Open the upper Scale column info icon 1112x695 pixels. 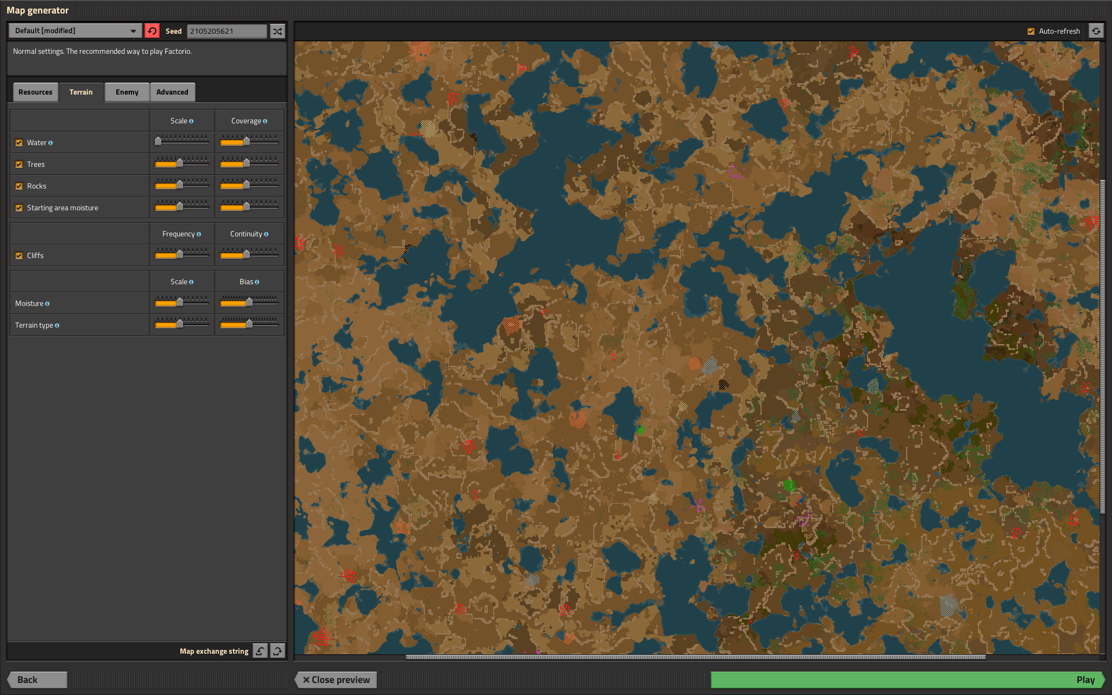(x=191, y=121)
